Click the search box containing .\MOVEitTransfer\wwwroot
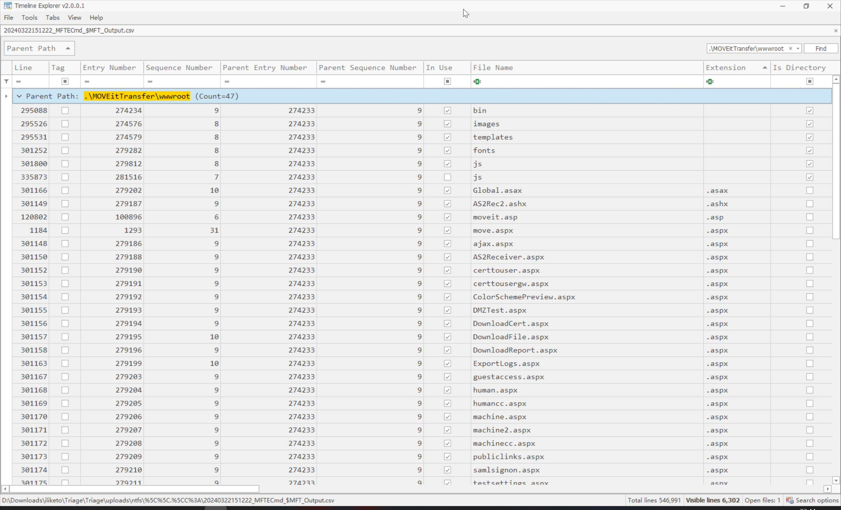 coord(747,49)
